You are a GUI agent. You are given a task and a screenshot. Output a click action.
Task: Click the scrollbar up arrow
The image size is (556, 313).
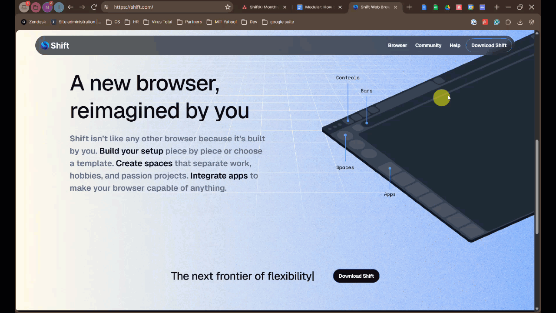click(537, 33)
